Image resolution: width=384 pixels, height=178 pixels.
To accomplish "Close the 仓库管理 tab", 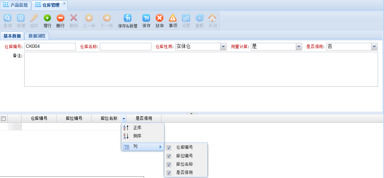I will [64, 3].
